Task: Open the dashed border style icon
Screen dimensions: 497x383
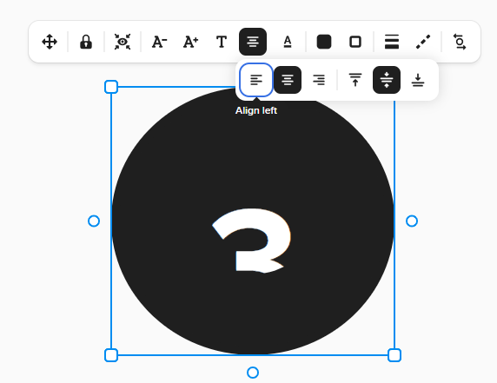Action: point(423,42)
